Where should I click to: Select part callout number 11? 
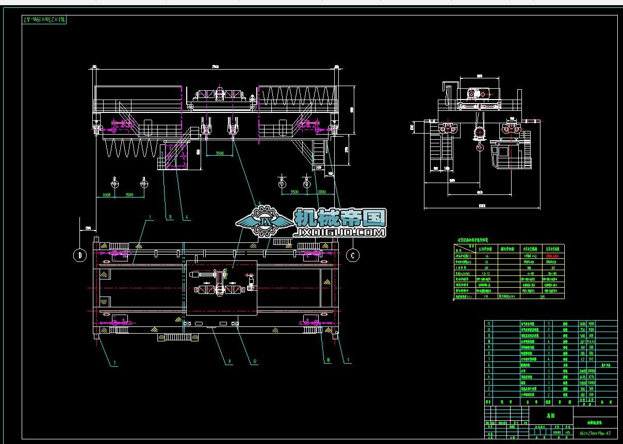[x=169, y=217]
